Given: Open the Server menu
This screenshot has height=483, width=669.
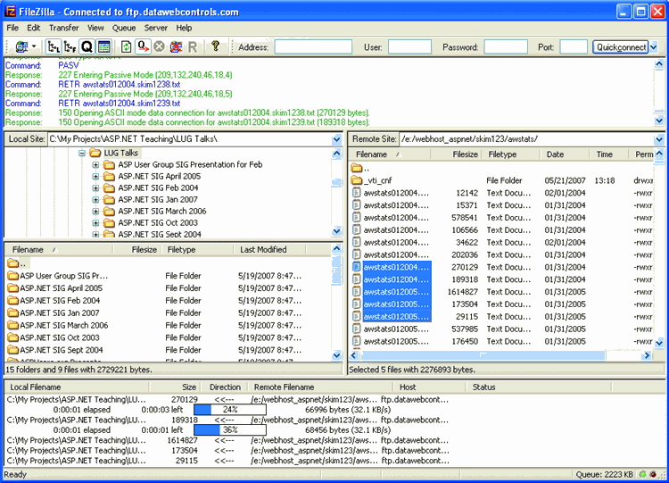Looking at the screenshot, I should click(x=155, y=28).
